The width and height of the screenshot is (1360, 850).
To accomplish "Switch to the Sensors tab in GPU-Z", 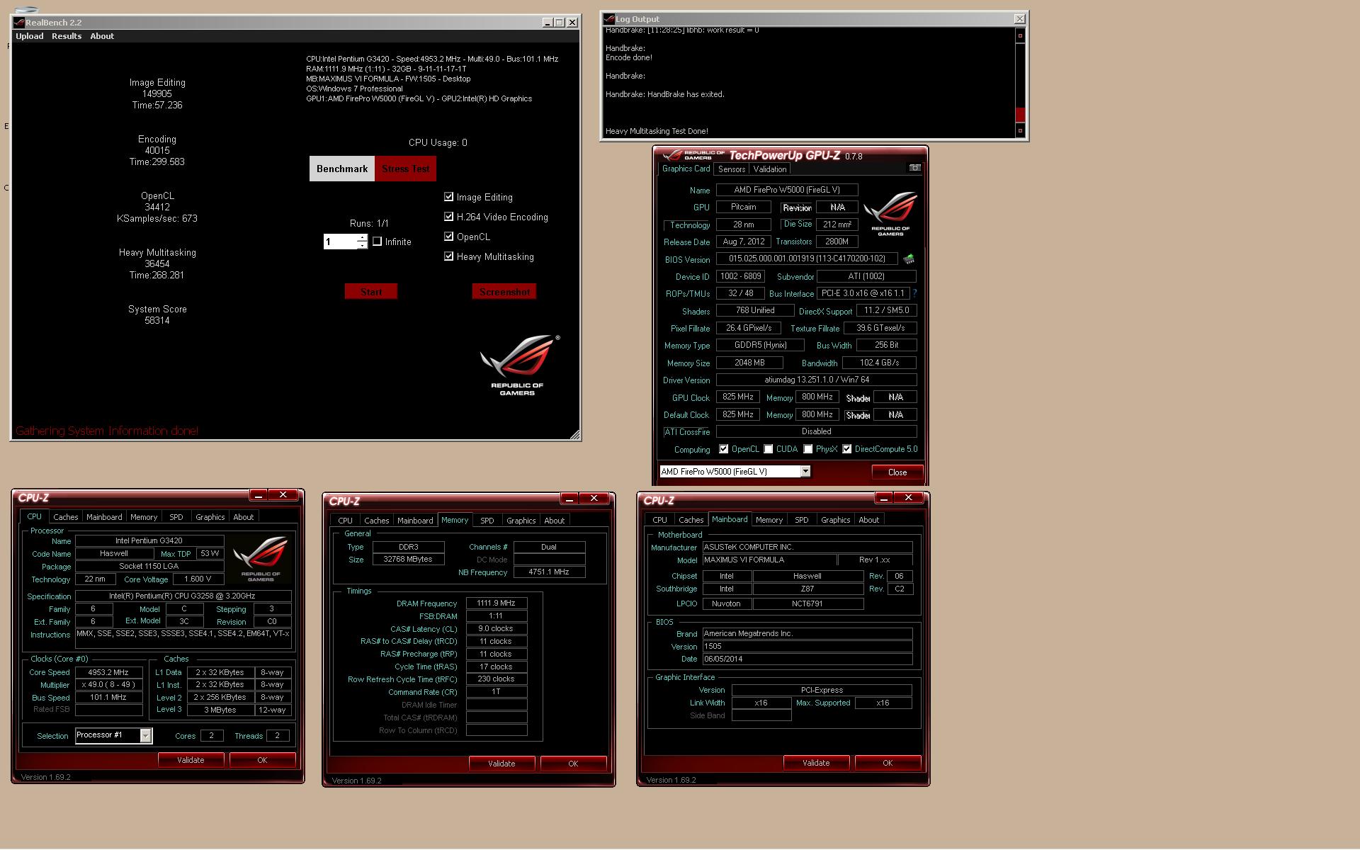I will (732, 169).
